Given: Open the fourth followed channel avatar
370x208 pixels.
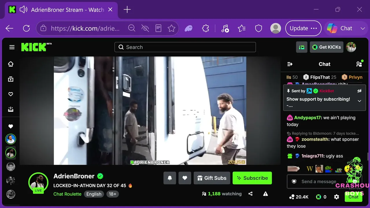Looking at the screenshot, I should (x=11, y=180).
